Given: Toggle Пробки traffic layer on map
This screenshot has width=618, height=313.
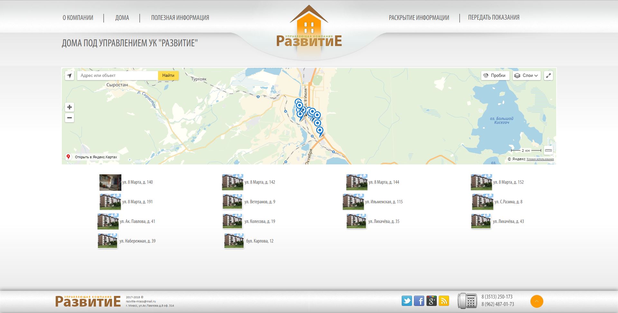Looking at the screenshot, I should [x=495, y=76].
